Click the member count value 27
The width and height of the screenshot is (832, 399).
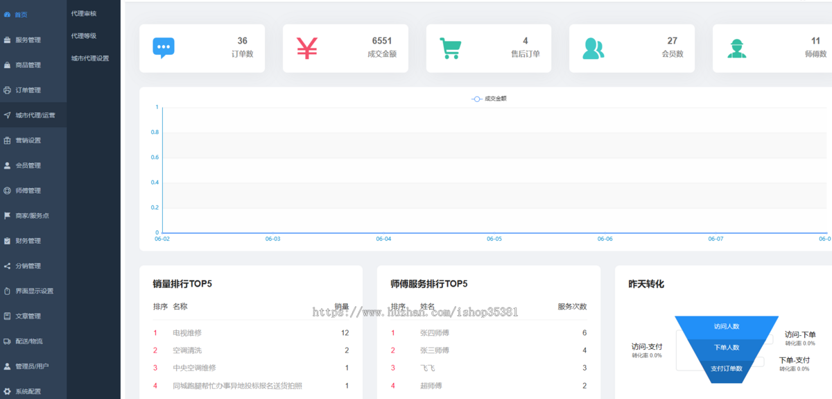(673, 41)
